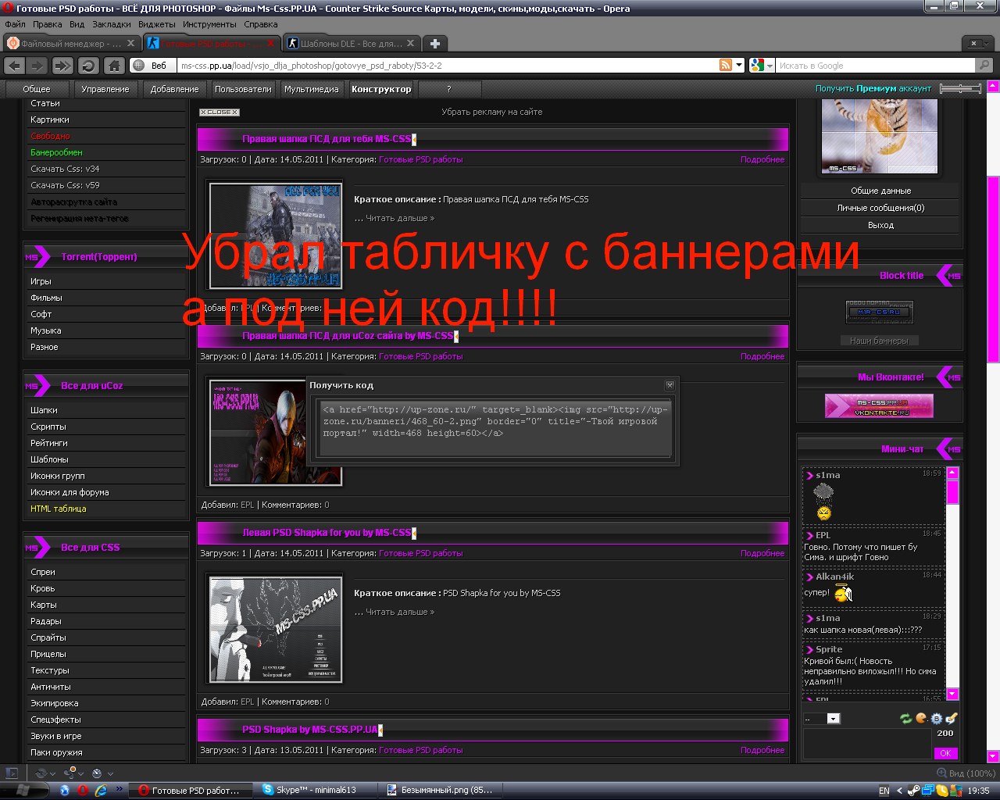This screenshot has height=800, width=1000.
Task: Open the zoom Вид (100%) control
Action: coord(966,773)
